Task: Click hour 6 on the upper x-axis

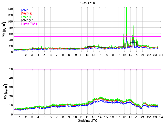Action: pyautogui.click(x=50, y=55)
